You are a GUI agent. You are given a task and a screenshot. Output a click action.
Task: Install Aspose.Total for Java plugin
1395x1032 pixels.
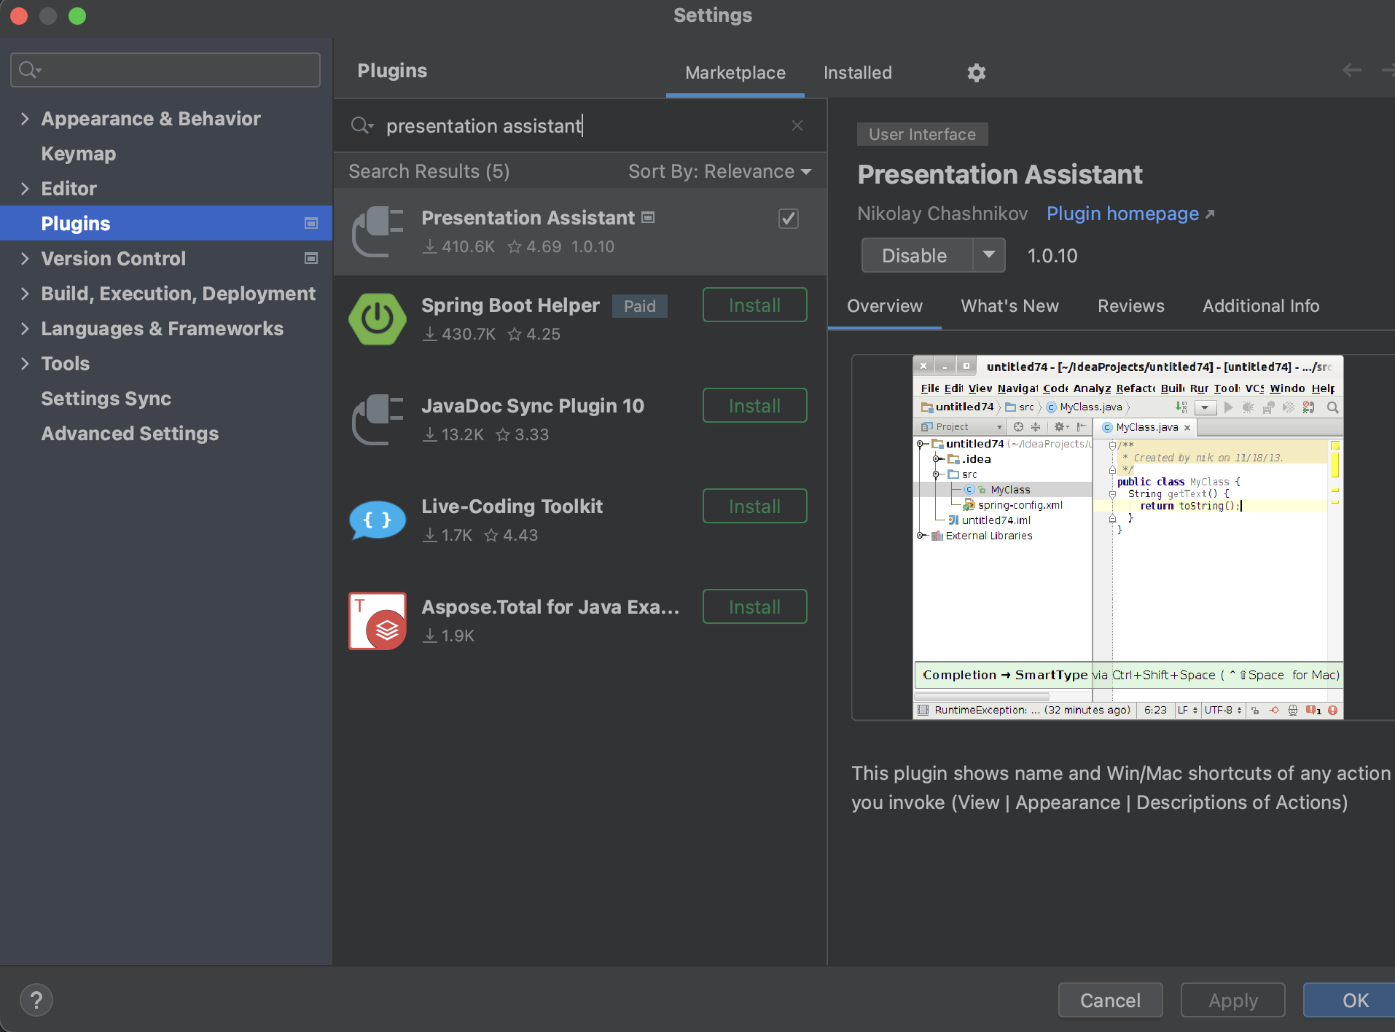754,606
